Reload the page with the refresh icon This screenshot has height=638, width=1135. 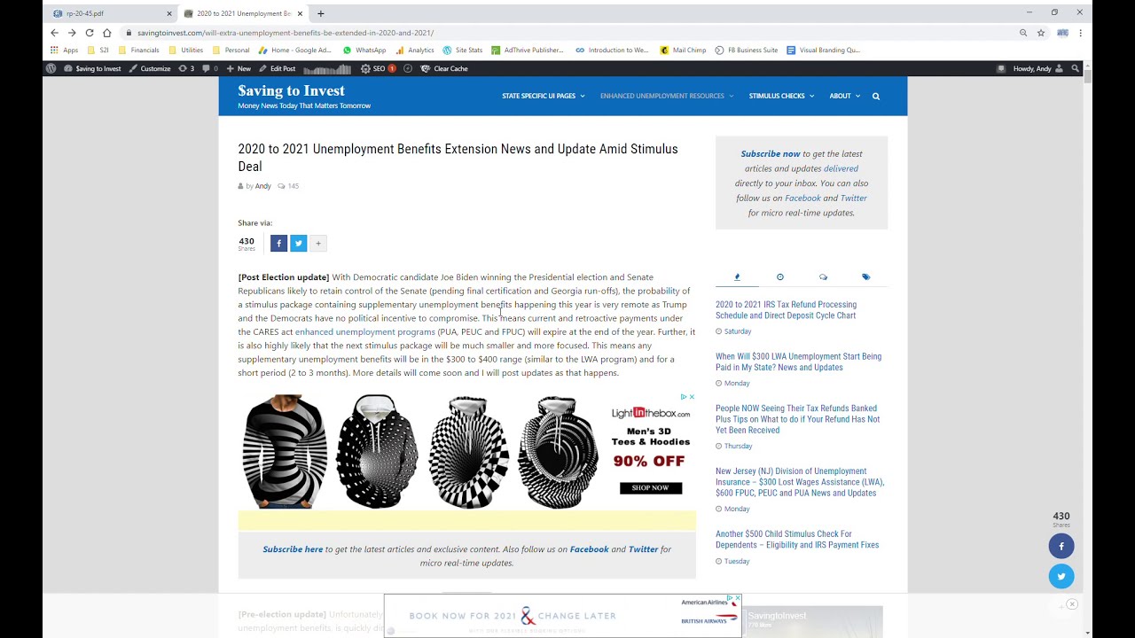click(x=90, y=33)
